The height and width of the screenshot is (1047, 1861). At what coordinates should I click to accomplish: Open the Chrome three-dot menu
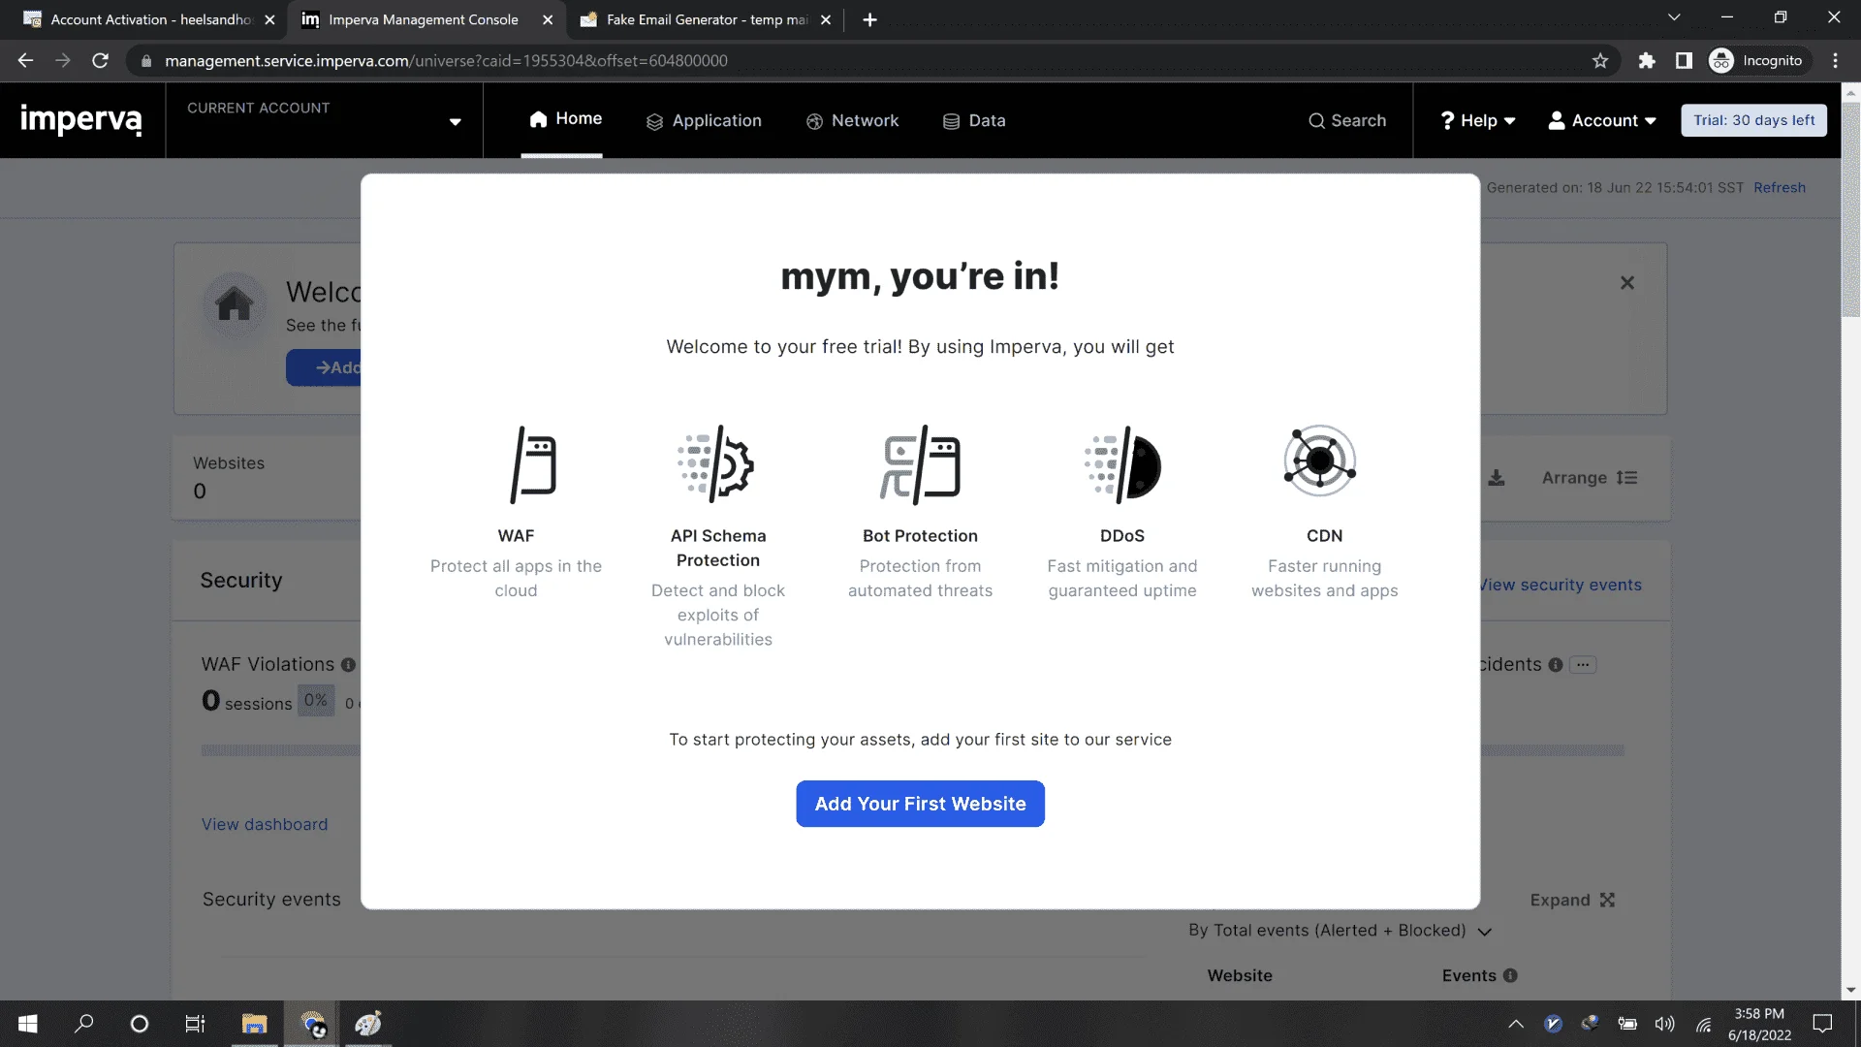[1836, 61]
